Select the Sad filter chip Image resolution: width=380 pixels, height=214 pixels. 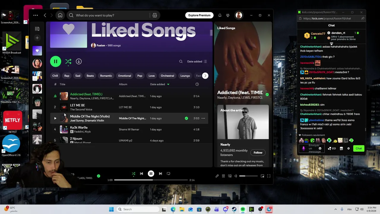pos(78,75)
